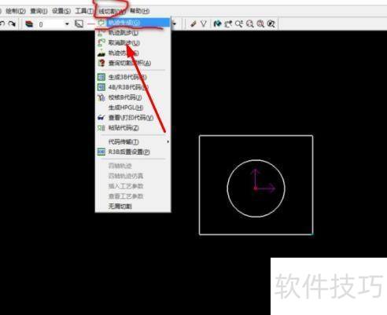
Task: Expand the 代码传输(T) submenu arrow
Action: point(168,141)
